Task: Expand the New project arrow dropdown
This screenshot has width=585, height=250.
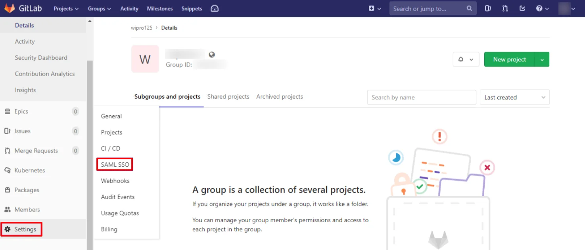Action: click(x=542, y=59)
